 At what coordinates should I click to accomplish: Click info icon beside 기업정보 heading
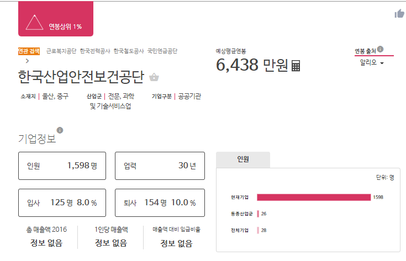pyautogui.click(x=60, y=130)
